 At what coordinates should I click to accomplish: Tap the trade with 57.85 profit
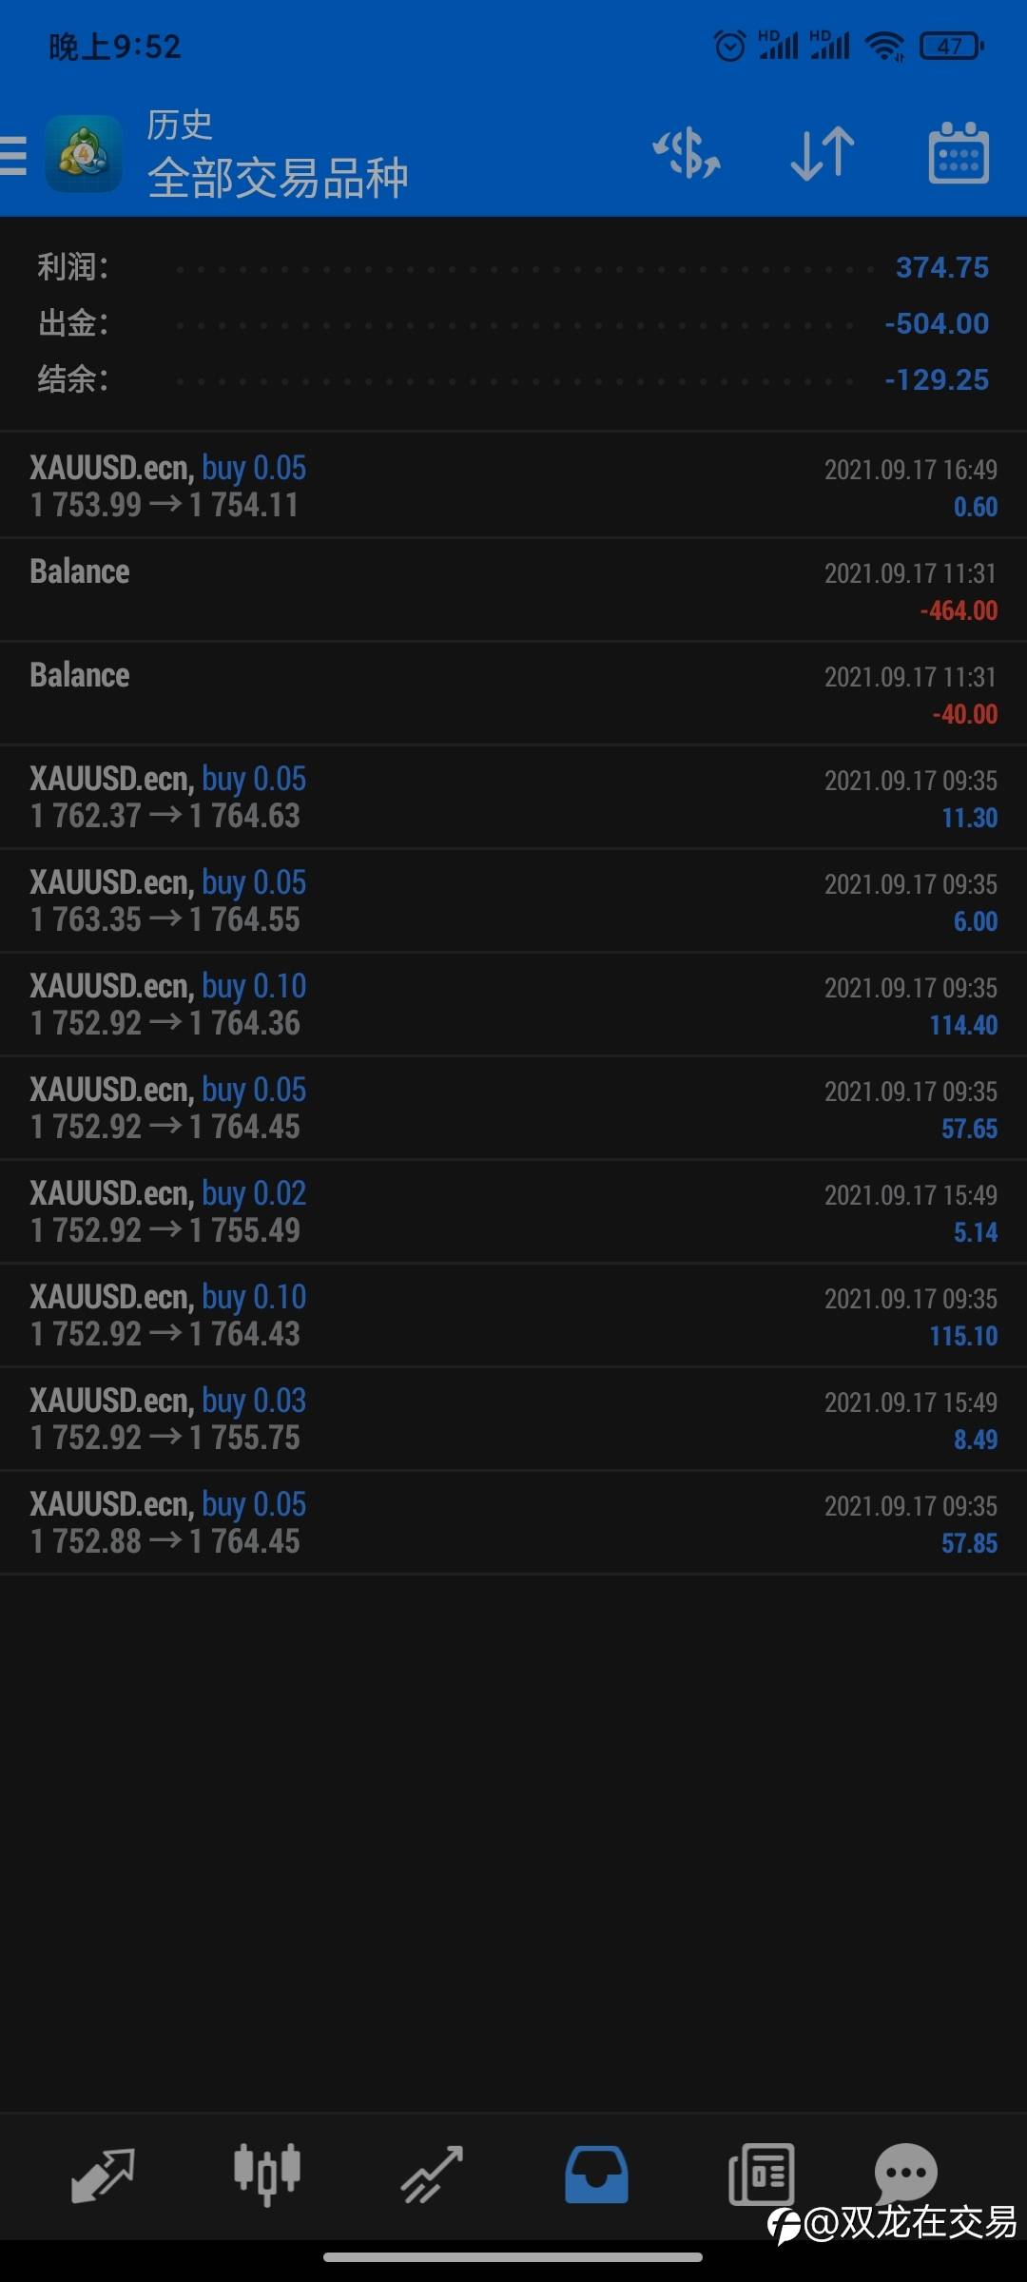tap(513, 1522)
